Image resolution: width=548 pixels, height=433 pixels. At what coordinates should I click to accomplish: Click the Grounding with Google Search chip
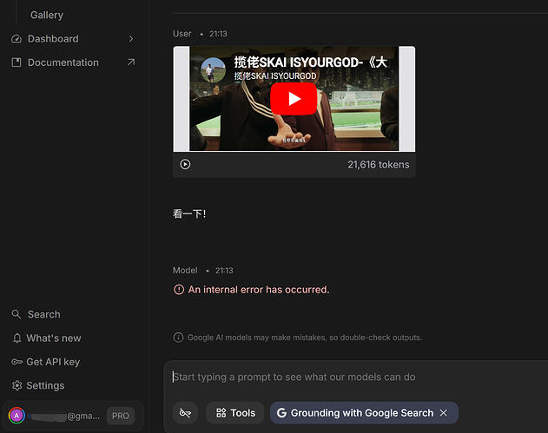[x=362, y=413]
